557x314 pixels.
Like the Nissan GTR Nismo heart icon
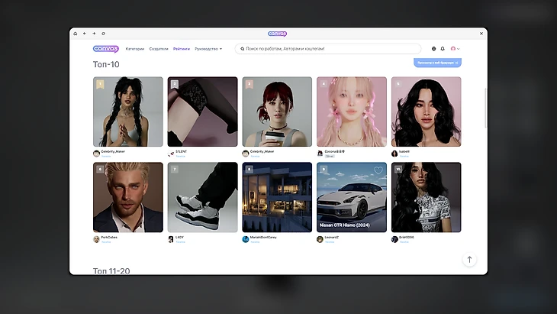pos(378,170)
